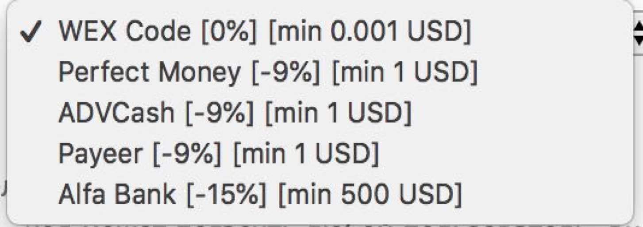Choose the option with -15% fee
The image size is (643, 227).
(x=260, y=194)
